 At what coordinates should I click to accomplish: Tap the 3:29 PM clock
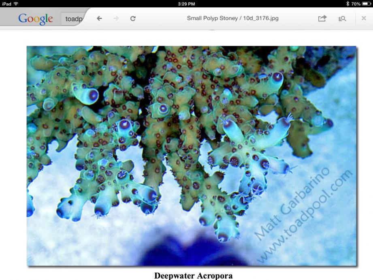tap(186, 4)
